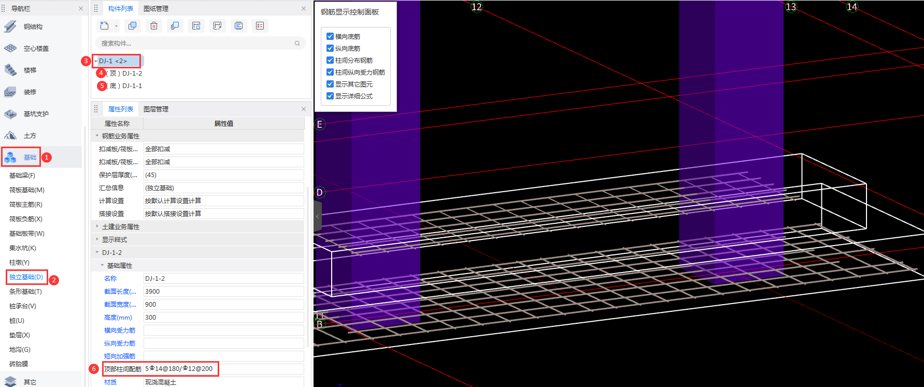Switch to 图纸管理 tab
Screen dimensions: 924x387
click(156, 9)
